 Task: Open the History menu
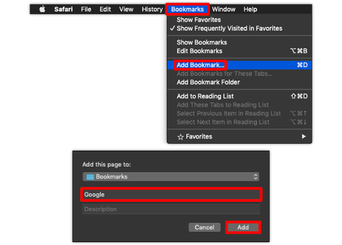coord(152,9)
